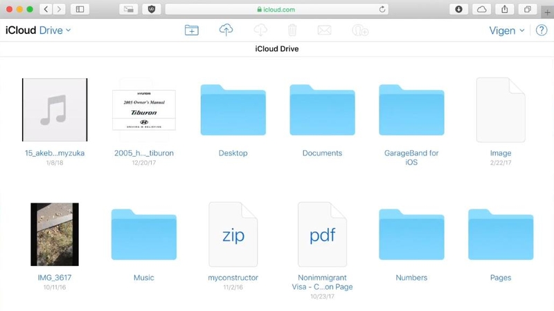Click the upload to iCloud icon
Screen dimensions: 554x311
pyautogui.click(x=226, y=30)
